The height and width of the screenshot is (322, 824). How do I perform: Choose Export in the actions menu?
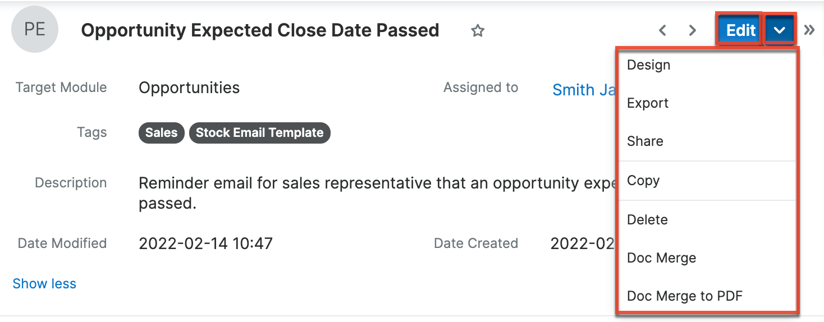point(648,103)
